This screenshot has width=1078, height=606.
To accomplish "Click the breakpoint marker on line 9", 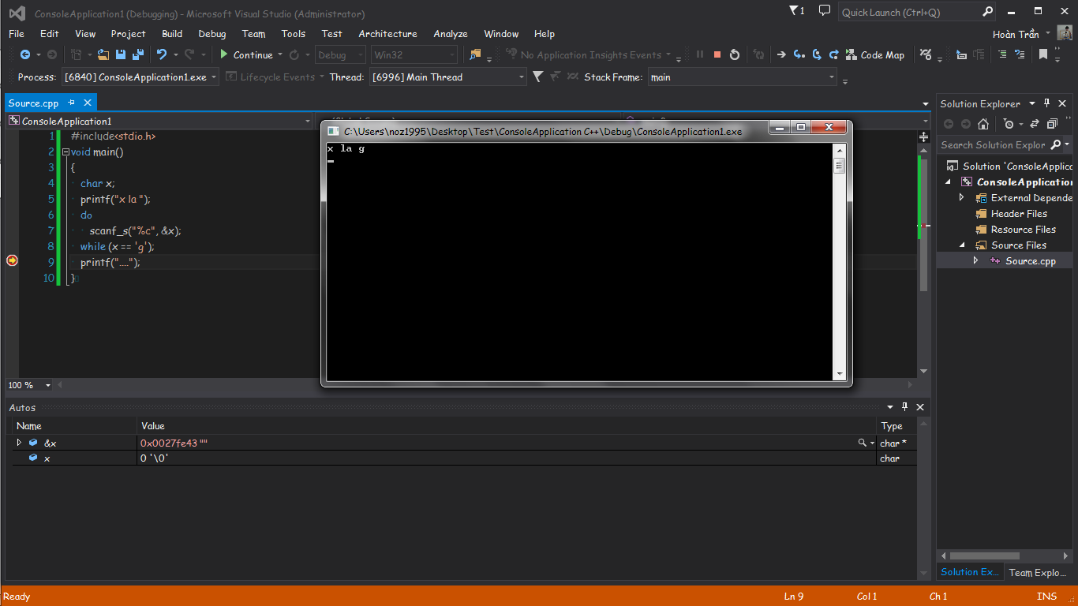I will tap(12, 260).
